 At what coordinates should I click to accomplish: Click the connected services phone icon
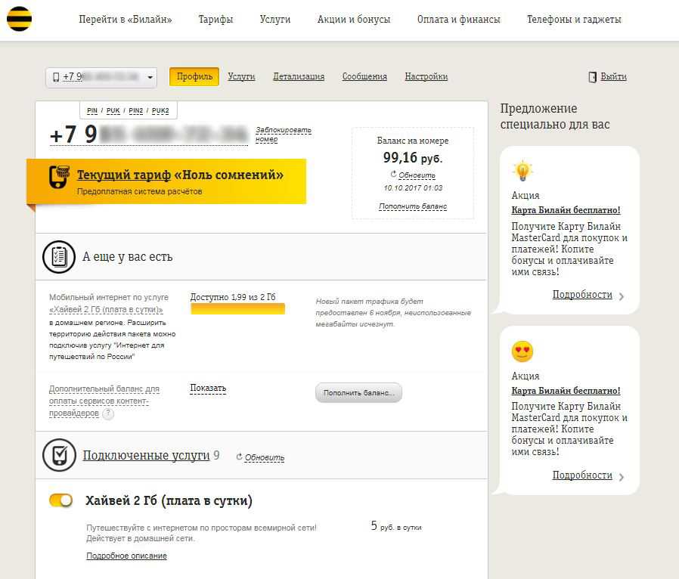[58, 455]
